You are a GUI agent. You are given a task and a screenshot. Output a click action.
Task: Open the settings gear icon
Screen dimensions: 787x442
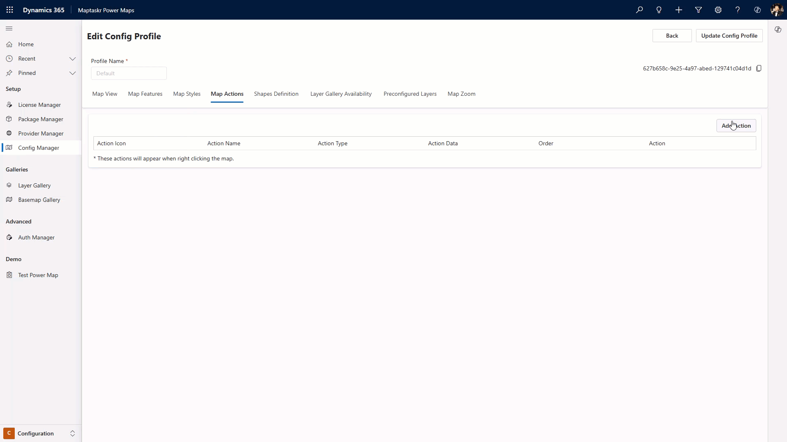click(718, 10)
